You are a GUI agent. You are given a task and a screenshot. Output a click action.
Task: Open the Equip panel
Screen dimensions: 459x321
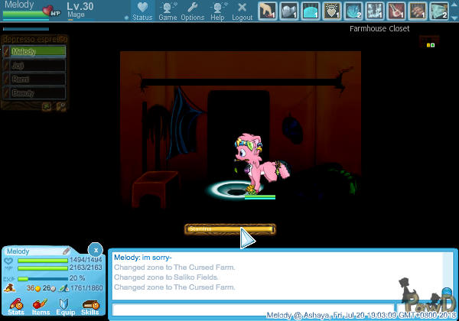(65, 306)
